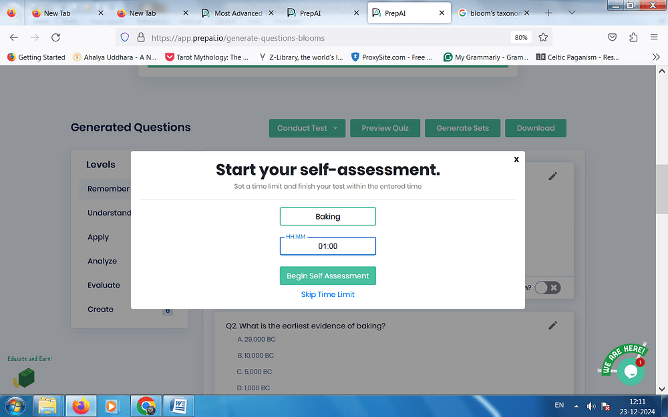Open the Firefox list all tabs chevron
The width and height of the screenshot is (668, 417).
click(x=572, y=13)
